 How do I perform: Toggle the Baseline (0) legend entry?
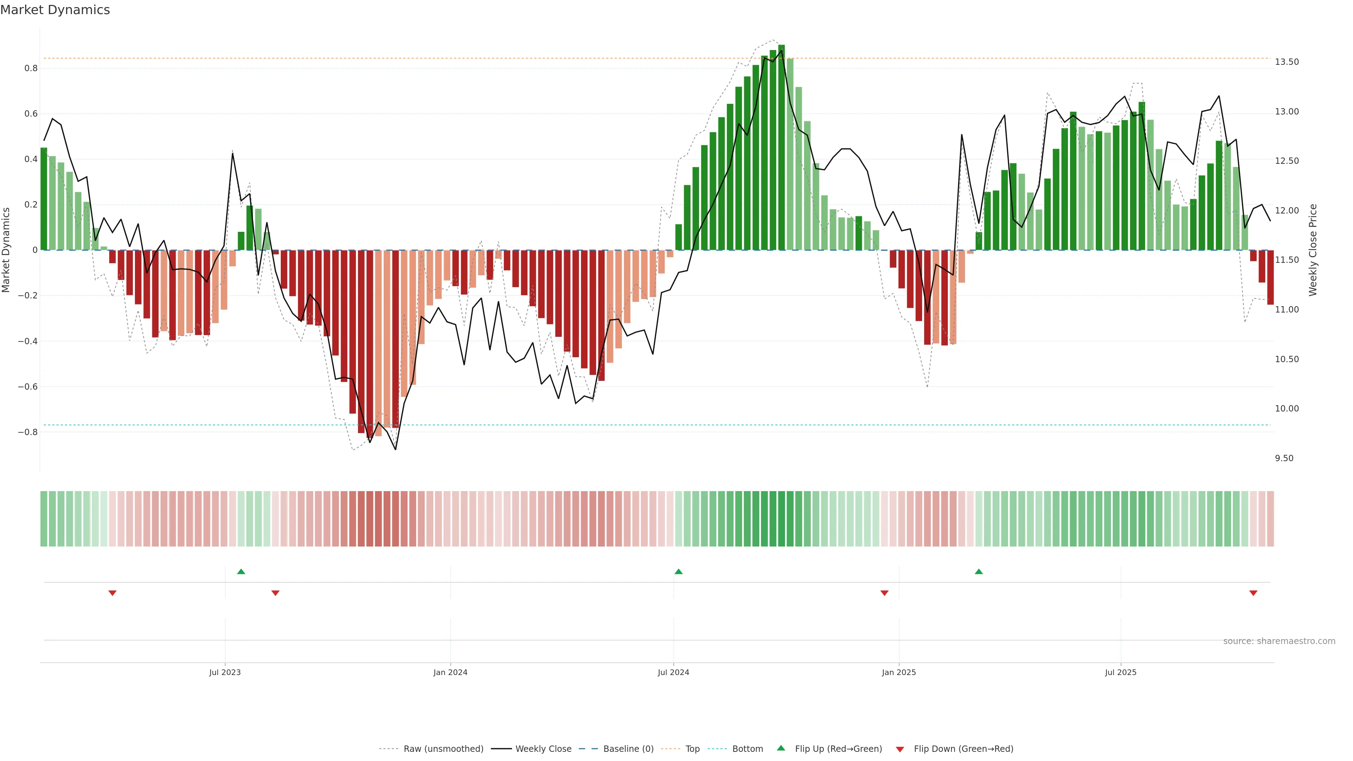coord(628,748)
